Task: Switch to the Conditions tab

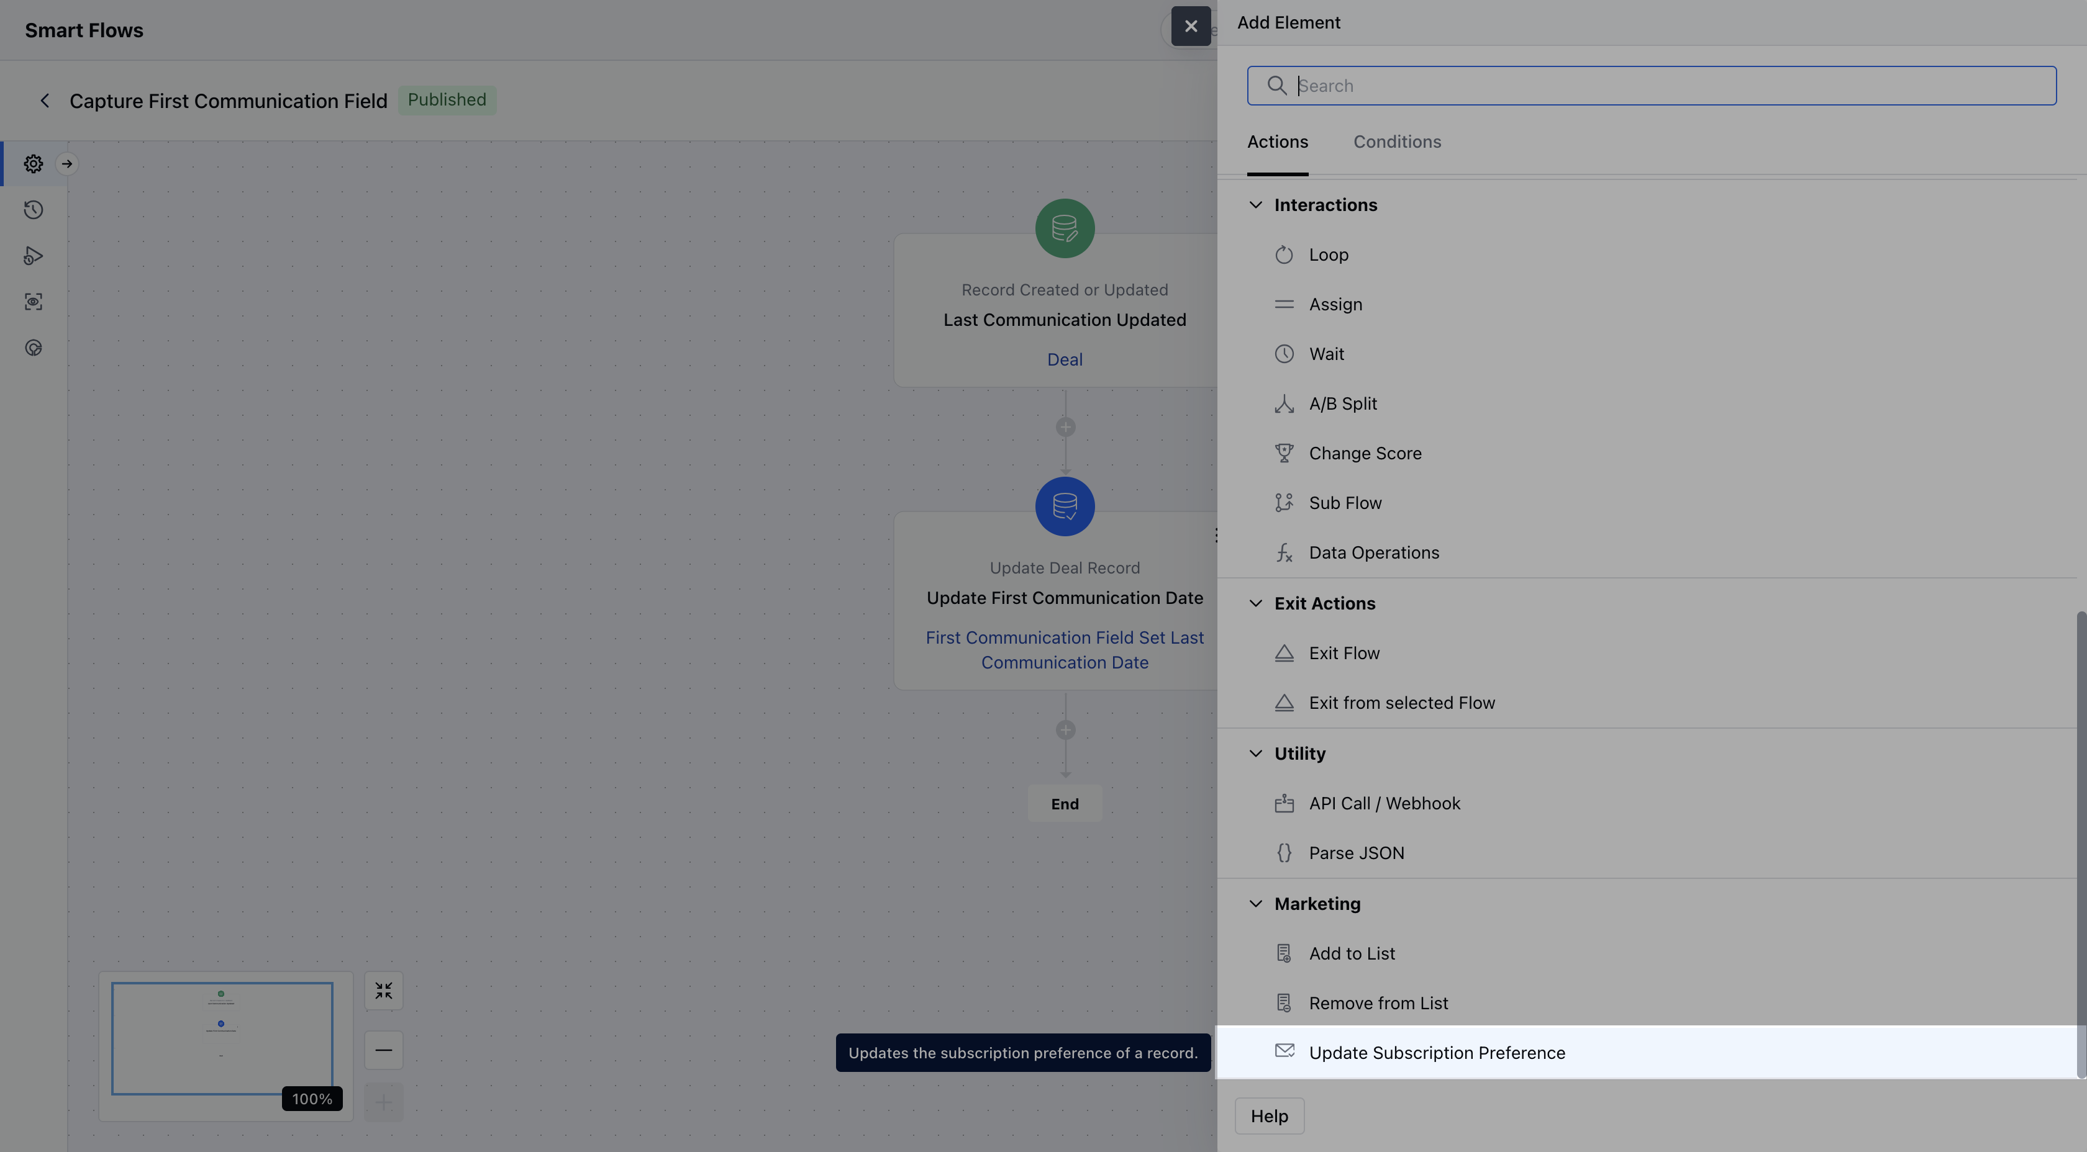Action: click(1397, 142)
